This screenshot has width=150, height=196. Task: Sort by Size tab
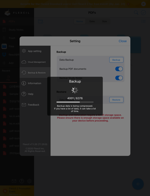tap(104, 21)
